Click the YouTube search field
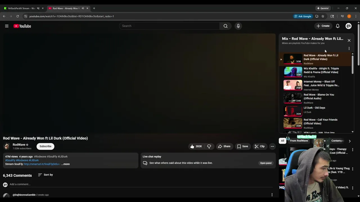360x202 pixels. (169, 26)
